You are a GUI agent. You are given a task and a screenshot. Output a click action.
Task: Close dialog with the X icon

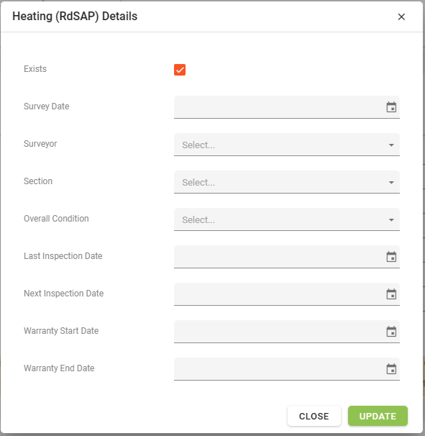click(401, 17)
